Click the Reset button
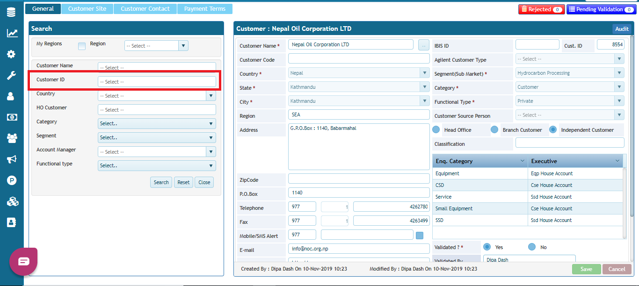 (184, 182)
